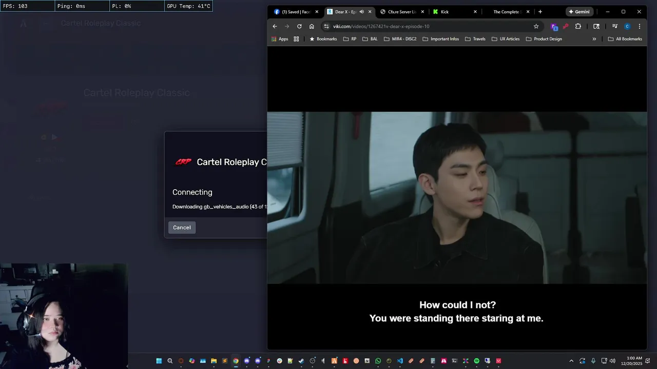Viewport: 657px width, 369px height.
Task: Open Windows taskbar search
Action: pos(170,361)
